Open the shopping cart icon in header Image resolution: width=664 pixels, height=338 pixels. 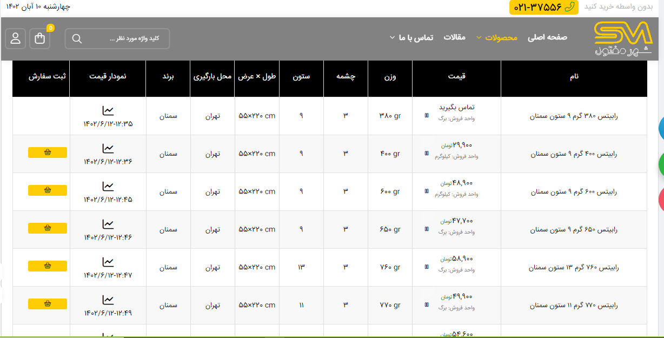tap(40, 38)
